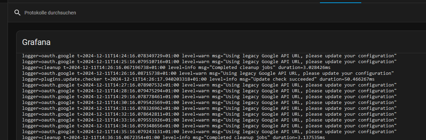Screen dimensions: 426x140
Task: Select cleanup log line with duration=3.137535ms
Action: 174,137
